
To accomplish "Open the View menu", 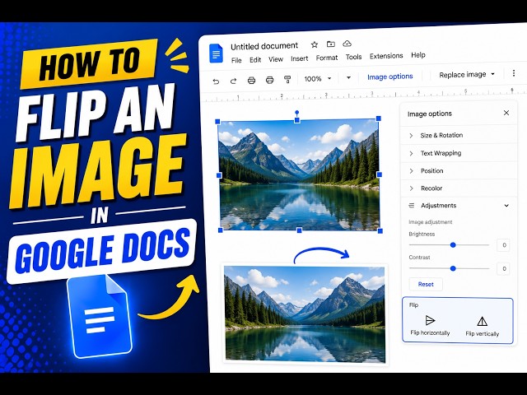I will (276, 59).
